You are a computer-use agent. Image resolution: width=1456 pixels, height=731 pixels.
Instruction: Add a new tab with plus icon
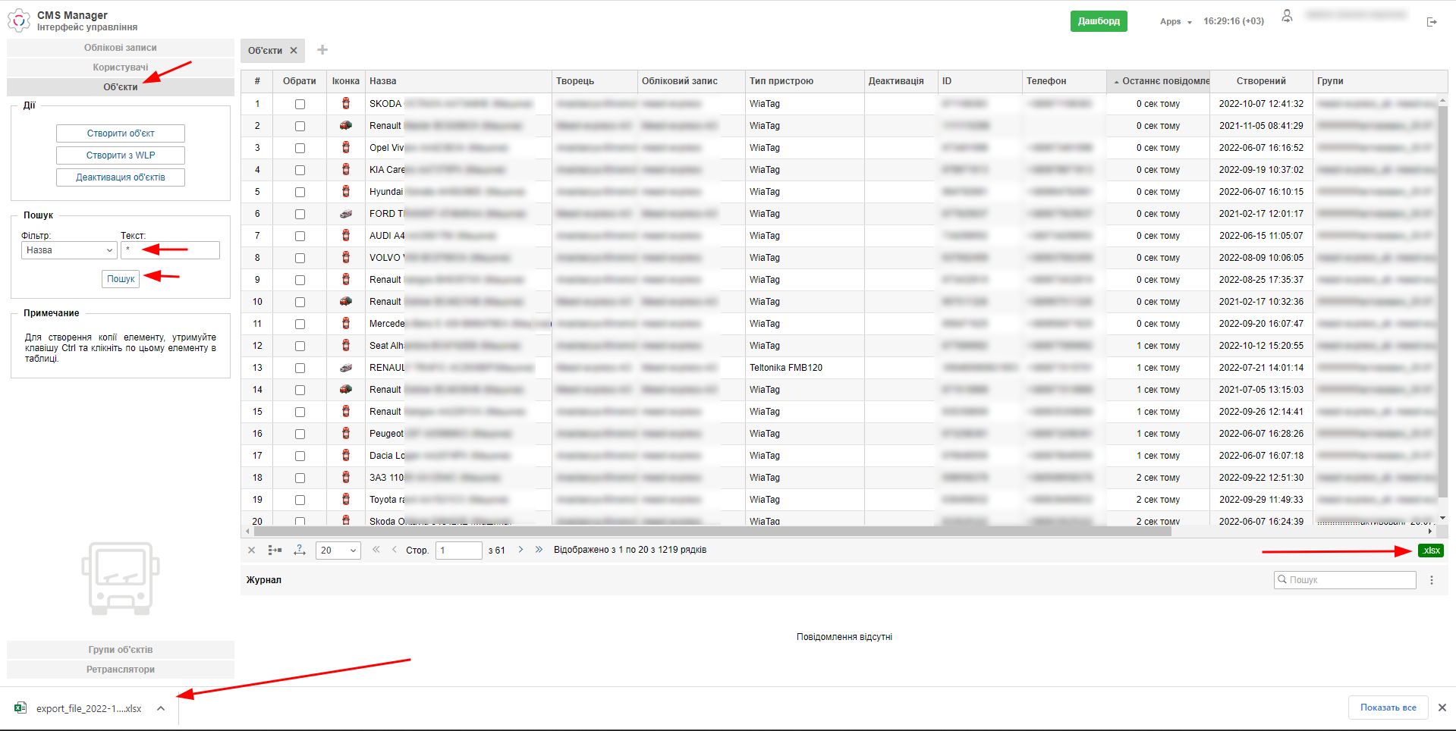coord(322,50)
